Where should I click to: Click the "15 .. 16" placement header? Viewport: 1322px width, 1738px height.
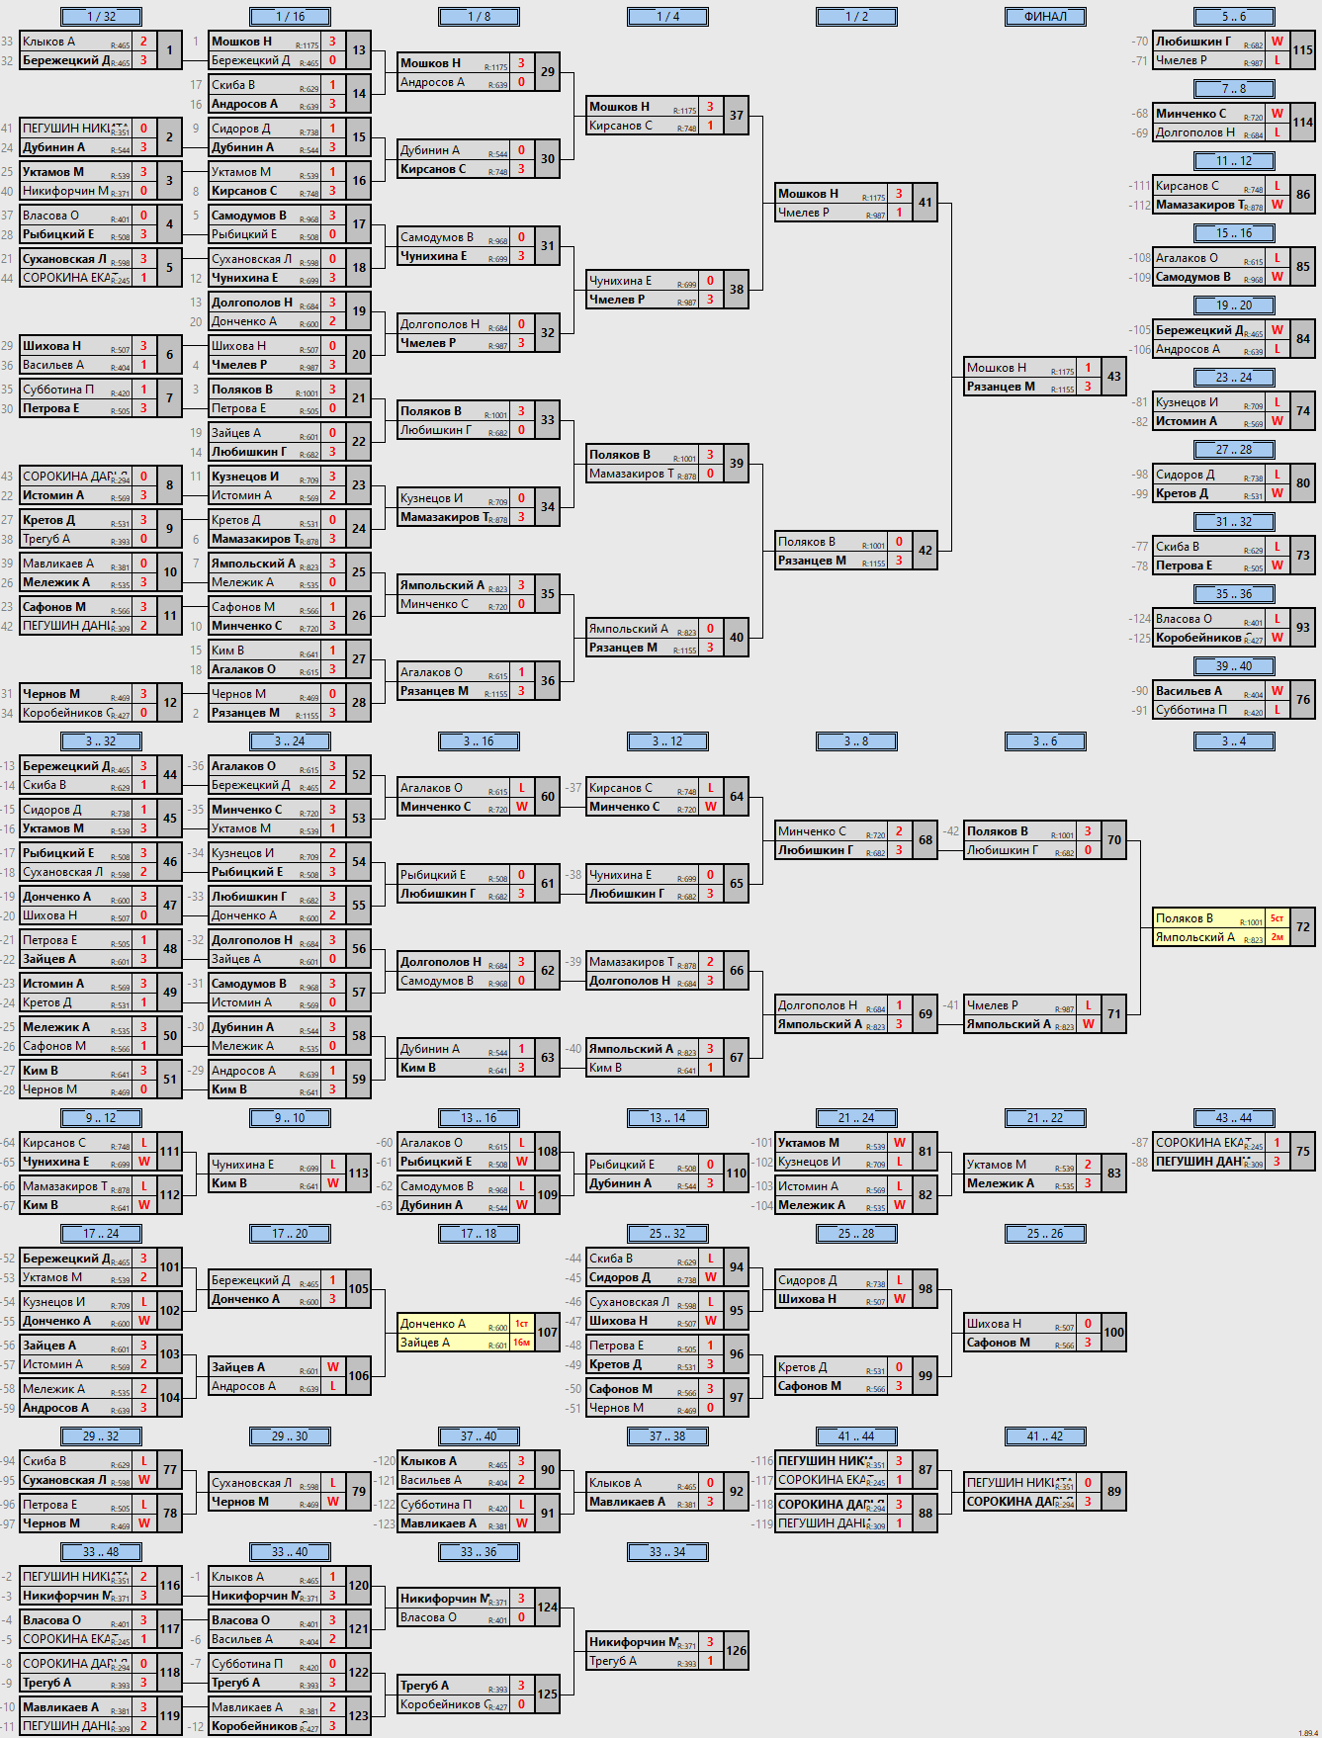[1234, 233]
